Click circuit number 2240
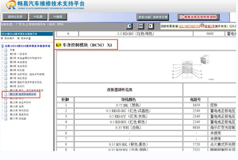The image size is (238, 160). pyautogui.click(x=196, y=122)
